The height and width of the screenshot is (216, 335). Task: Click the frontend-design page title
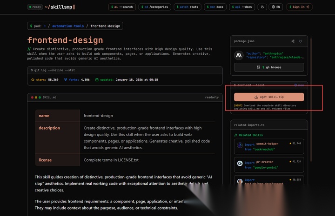[x=65, y=40]
